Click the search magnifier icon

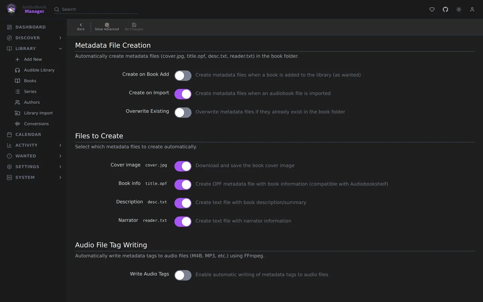click(57, 9)
